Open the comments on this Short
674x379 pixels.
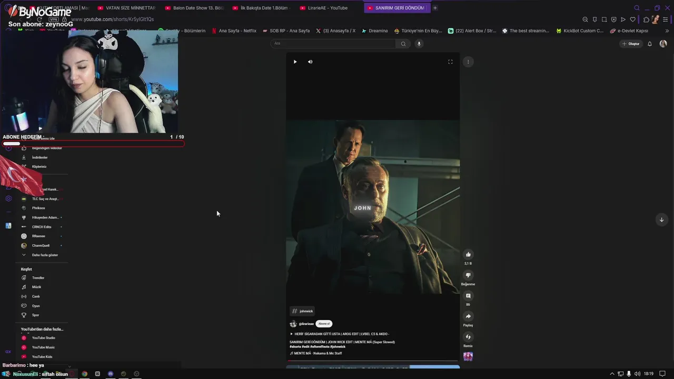[468, 296]
